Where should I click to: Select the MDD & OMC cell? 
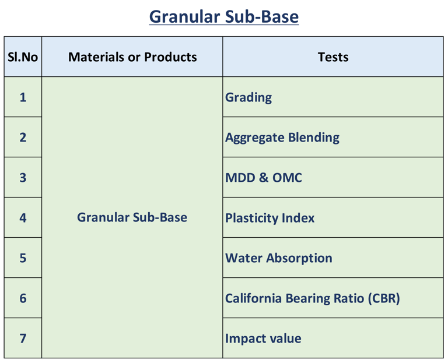333,178
